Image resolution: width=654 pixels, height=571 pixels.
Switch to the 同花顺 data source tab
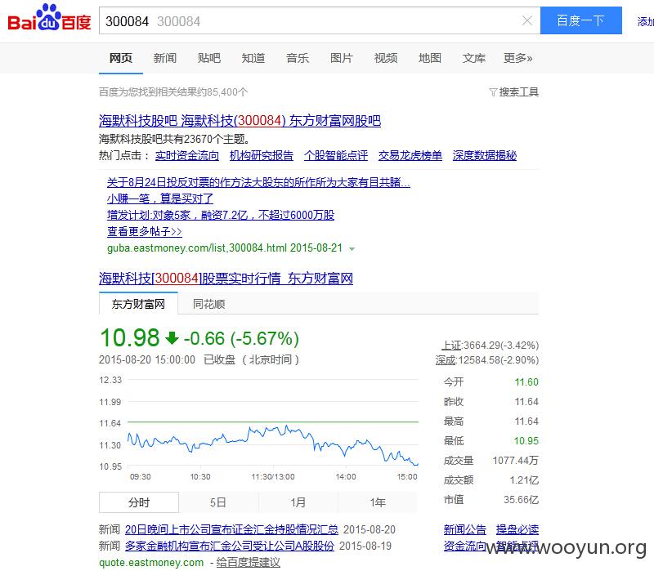[x=208, y=304]
